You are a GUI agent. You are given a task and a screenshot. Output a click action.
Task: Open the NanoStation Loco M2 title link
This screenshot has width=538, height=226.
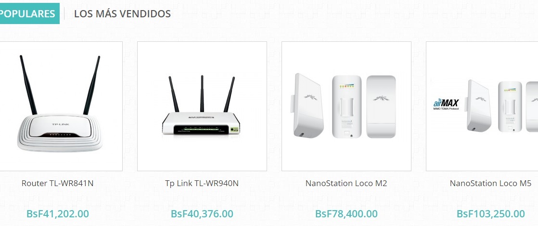(x=346, y=184)
